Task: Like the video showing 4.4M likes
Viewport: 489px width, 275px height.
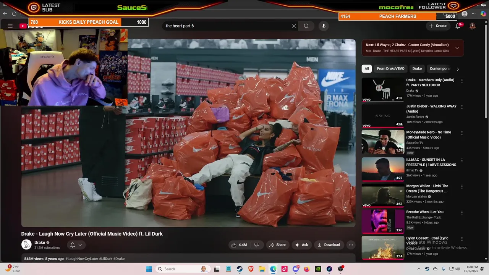Action: [x=239, y=245]
